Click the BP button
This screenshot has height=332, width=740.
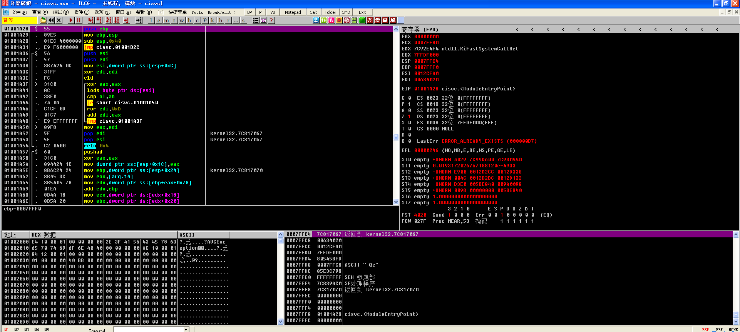pos(249,12)
